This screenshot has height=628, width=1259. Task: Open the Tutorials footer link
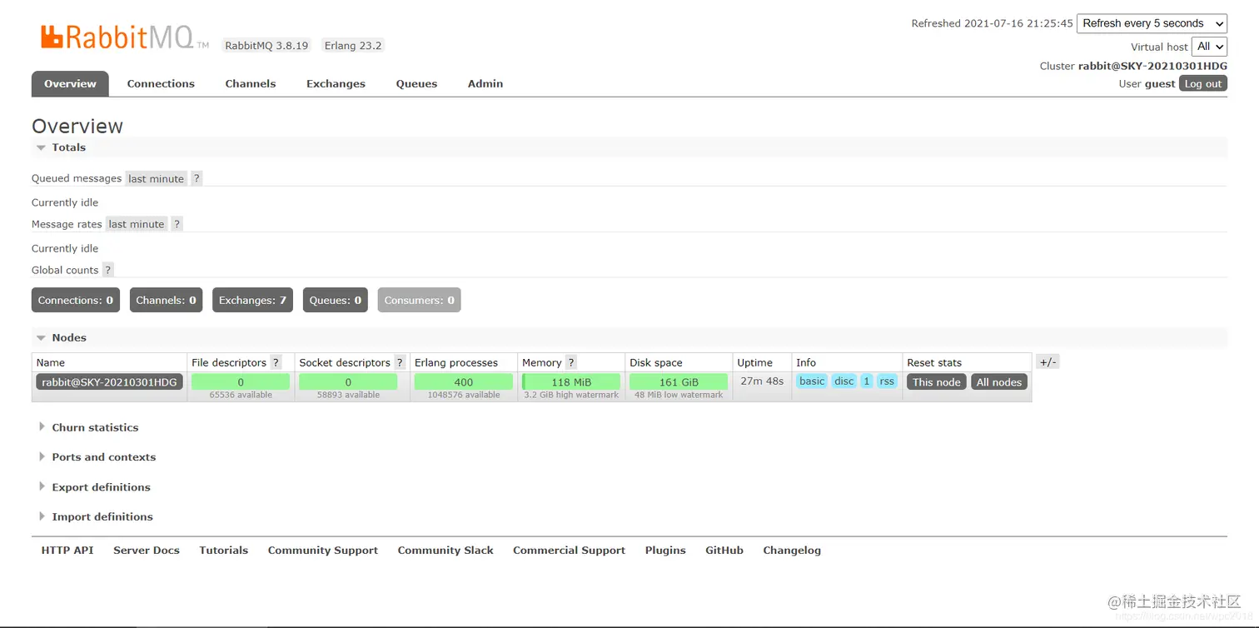[224, 551]
